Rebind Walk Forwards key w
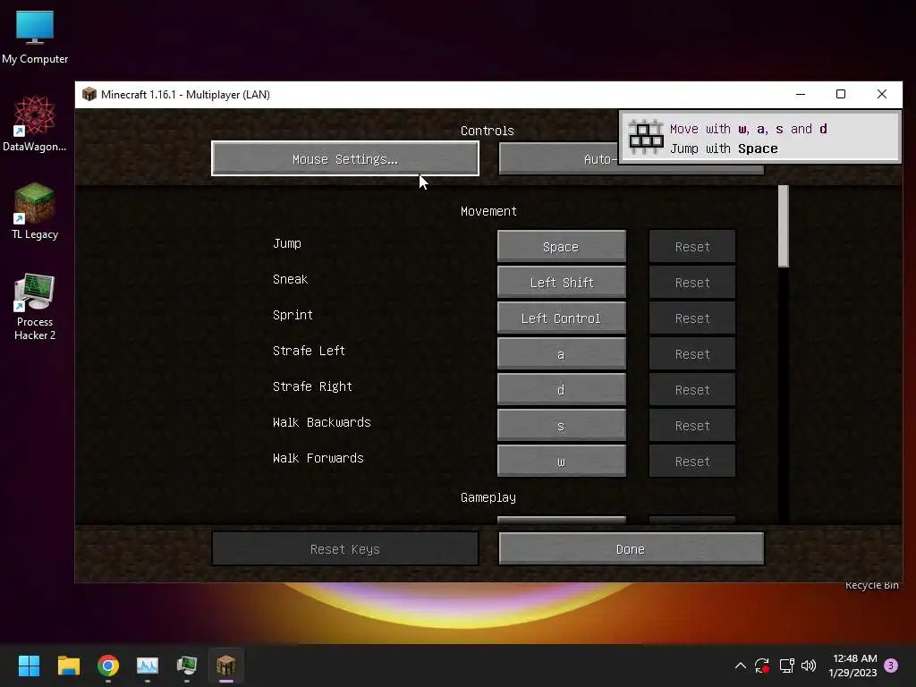Viewport: 916px width, 687px height. click(x=562, y=461)
